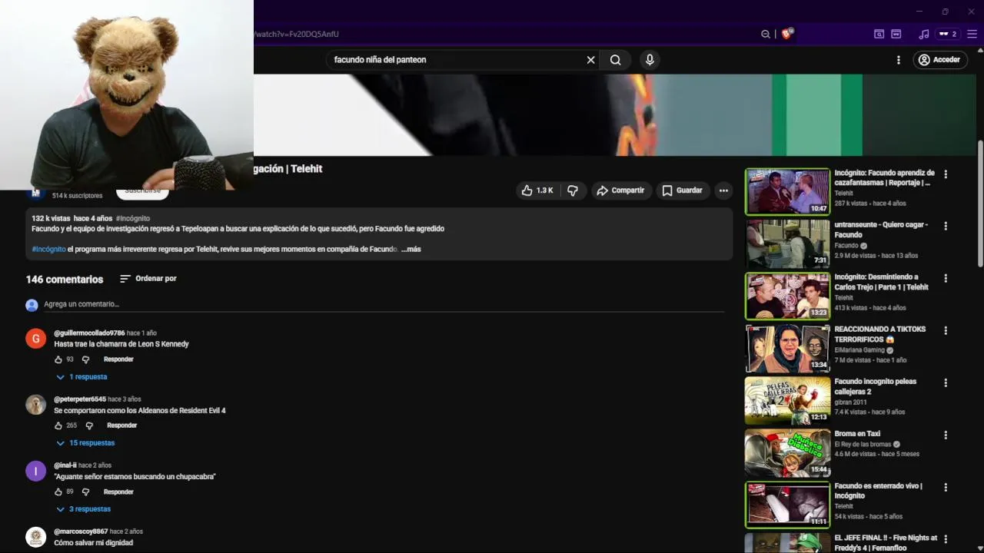
Task: Like inal-ii's comment with 89 likes
Action: point(58,492)
